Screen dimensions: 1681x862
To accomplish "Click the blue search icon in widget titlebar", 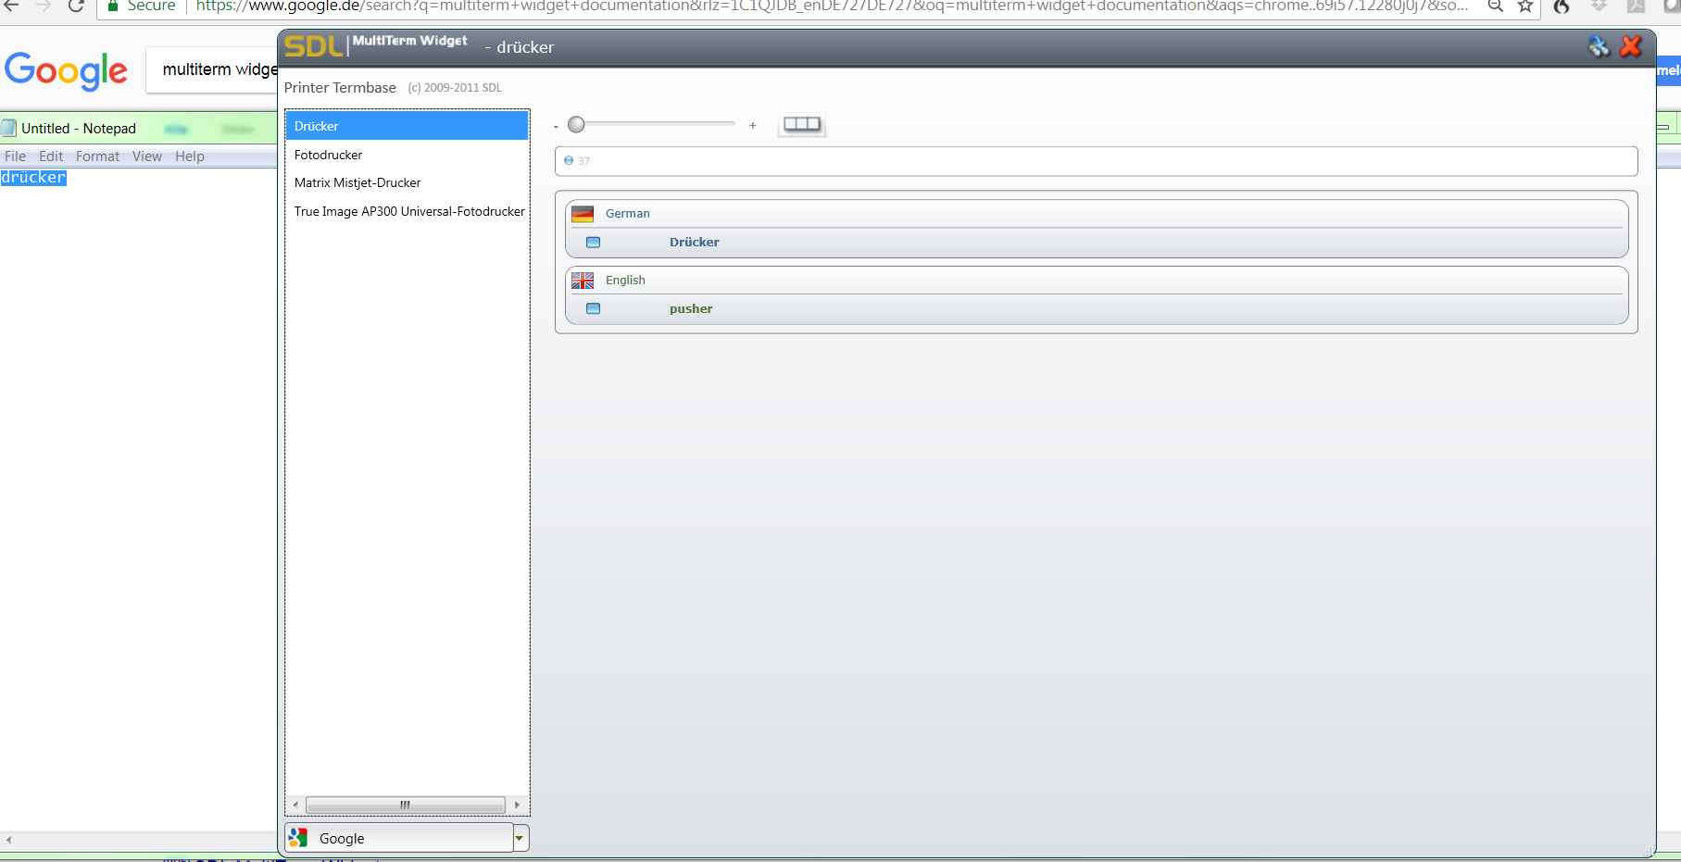I will [1600, 46].
